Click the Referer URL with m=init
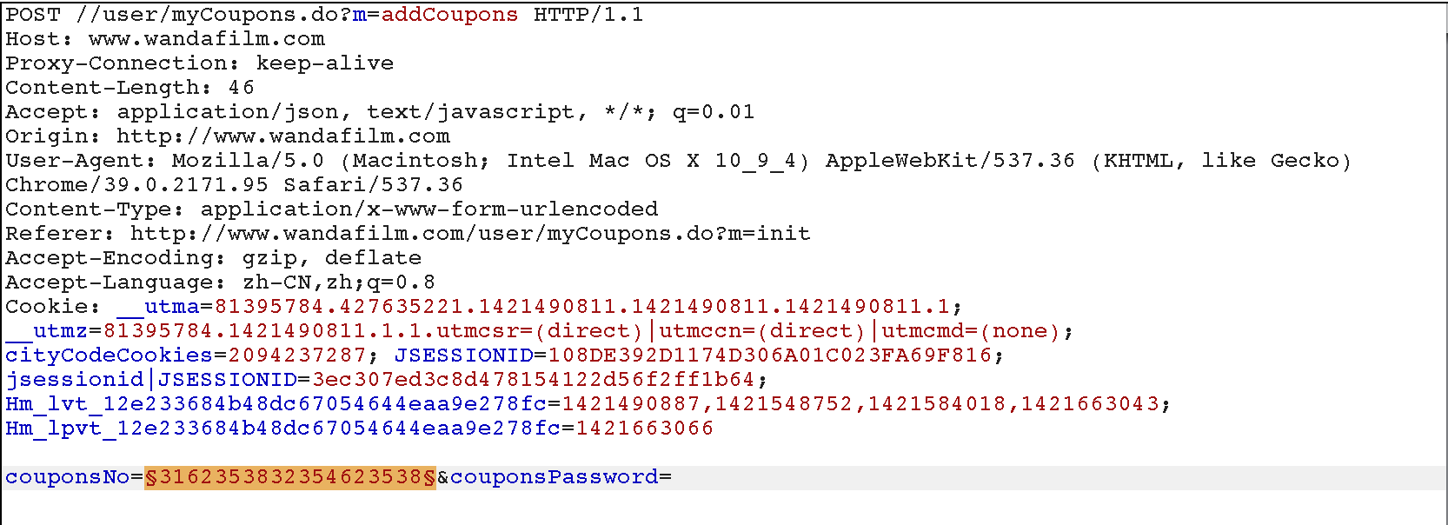 471,234
